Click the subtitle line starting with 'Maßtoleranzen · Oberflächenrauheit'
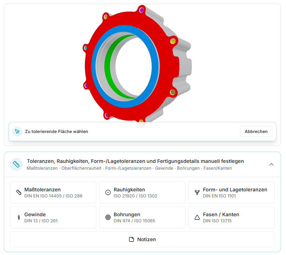The image size is (286, 255). (129, 168)
